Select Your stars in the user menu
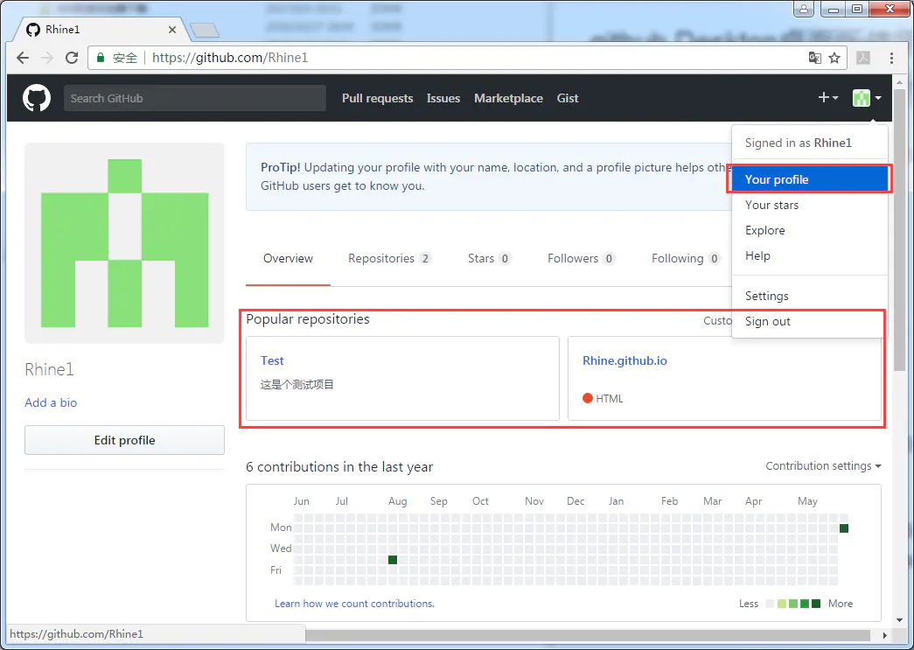Viewport: 914px width, 650px height. tap(810, 206)
